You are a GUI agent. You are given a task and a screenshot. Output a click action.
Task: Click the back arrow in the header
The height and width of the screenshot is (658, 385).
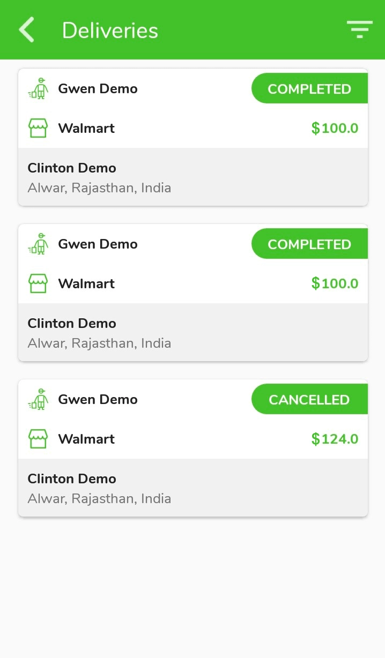(x=26, y=29)
